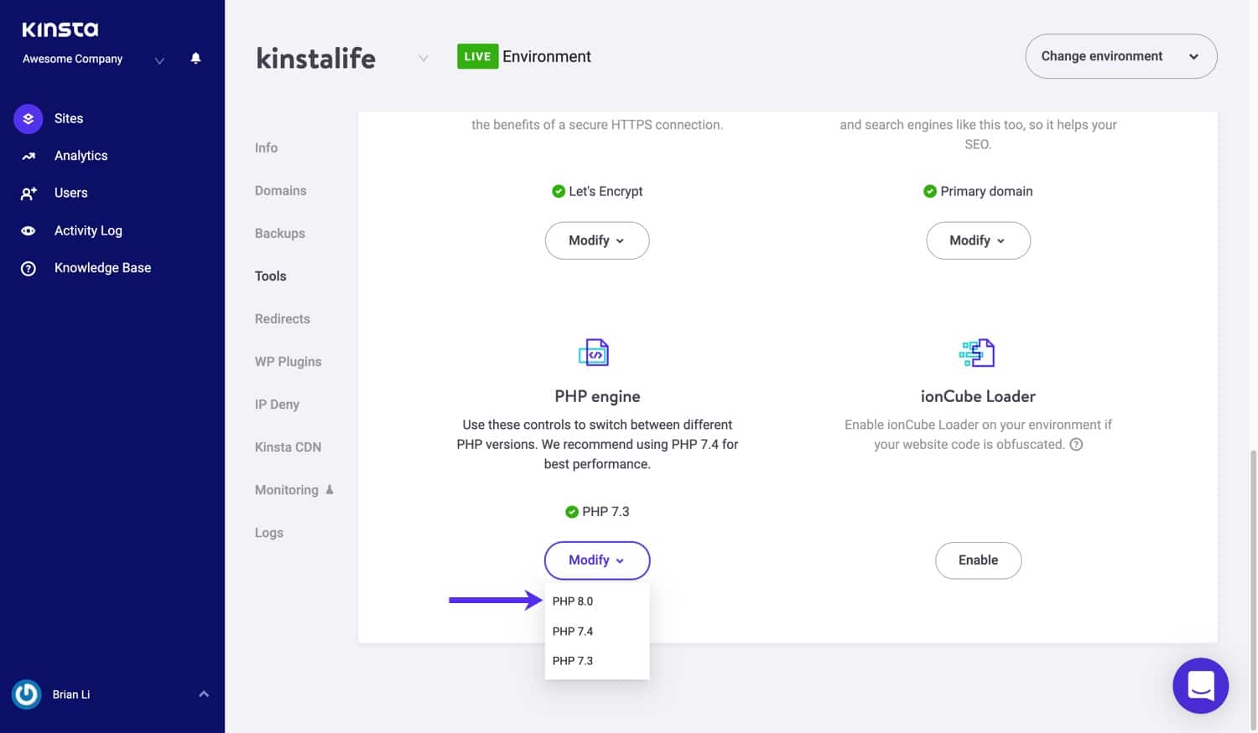Screen dimensions: 1258x733
Task: Click the Monitoring beta flask icon
Action: point(330,490)
